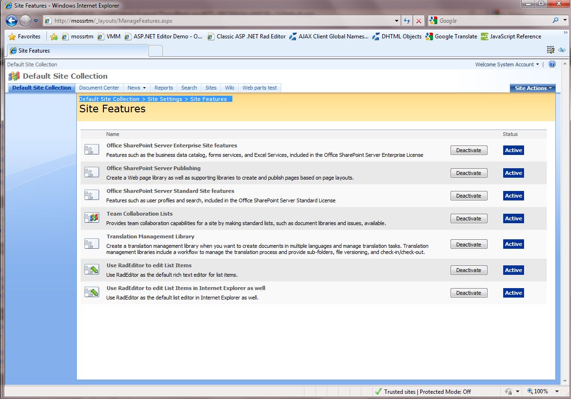Click the browser Forward arrow button

coord(25,20)
